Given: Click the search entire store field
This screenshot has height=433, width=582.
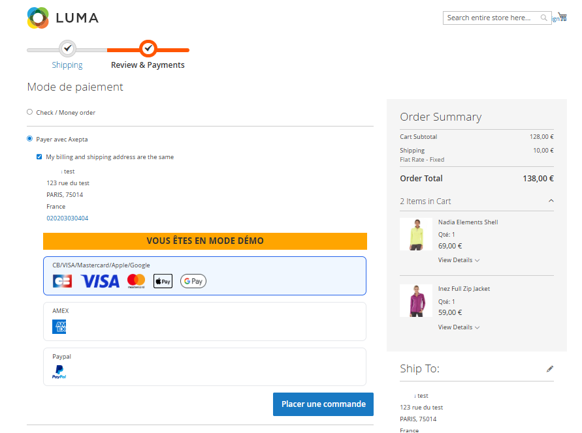Looking at the screenshot, I should (x=490, y=18).
